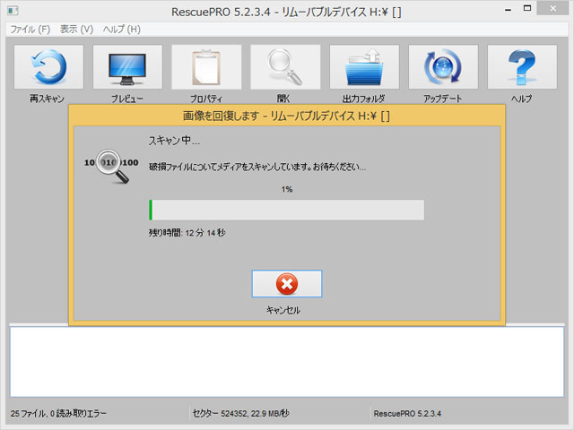Click the empty file list pane

[287, 362]
